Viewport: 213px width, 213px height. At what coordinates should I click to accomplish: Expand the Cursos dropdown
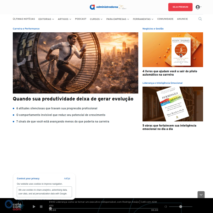pos(96,19)
